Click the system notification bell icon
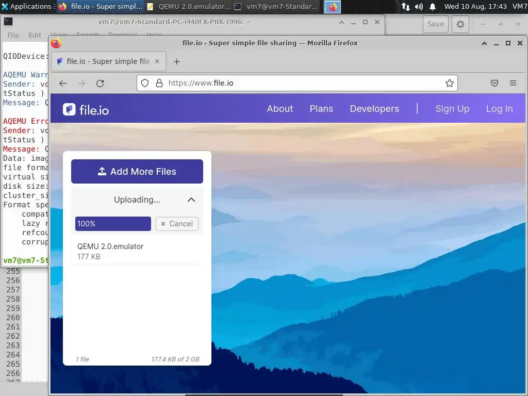 (x=433, y=6)
